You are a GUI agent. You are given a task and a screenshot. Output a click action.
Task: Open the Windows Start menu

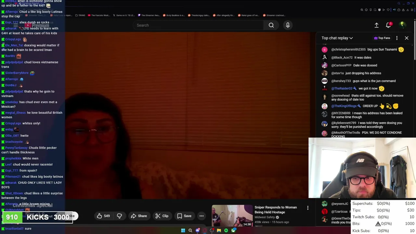click(183, 230)
